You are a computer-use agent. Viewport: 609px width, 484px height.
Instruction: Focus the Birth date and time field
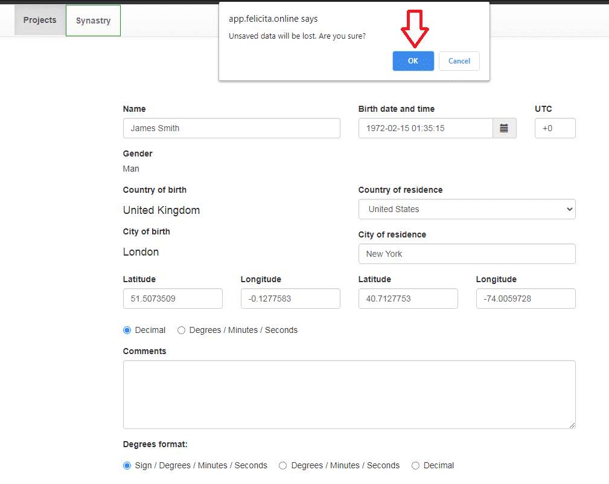tap(426, 128)
